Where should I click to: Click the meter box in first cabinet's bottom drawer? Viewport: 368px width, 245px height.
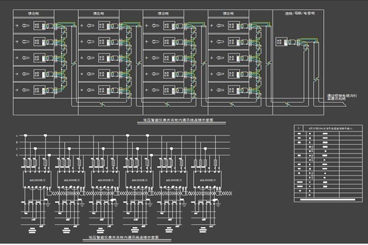39,90
